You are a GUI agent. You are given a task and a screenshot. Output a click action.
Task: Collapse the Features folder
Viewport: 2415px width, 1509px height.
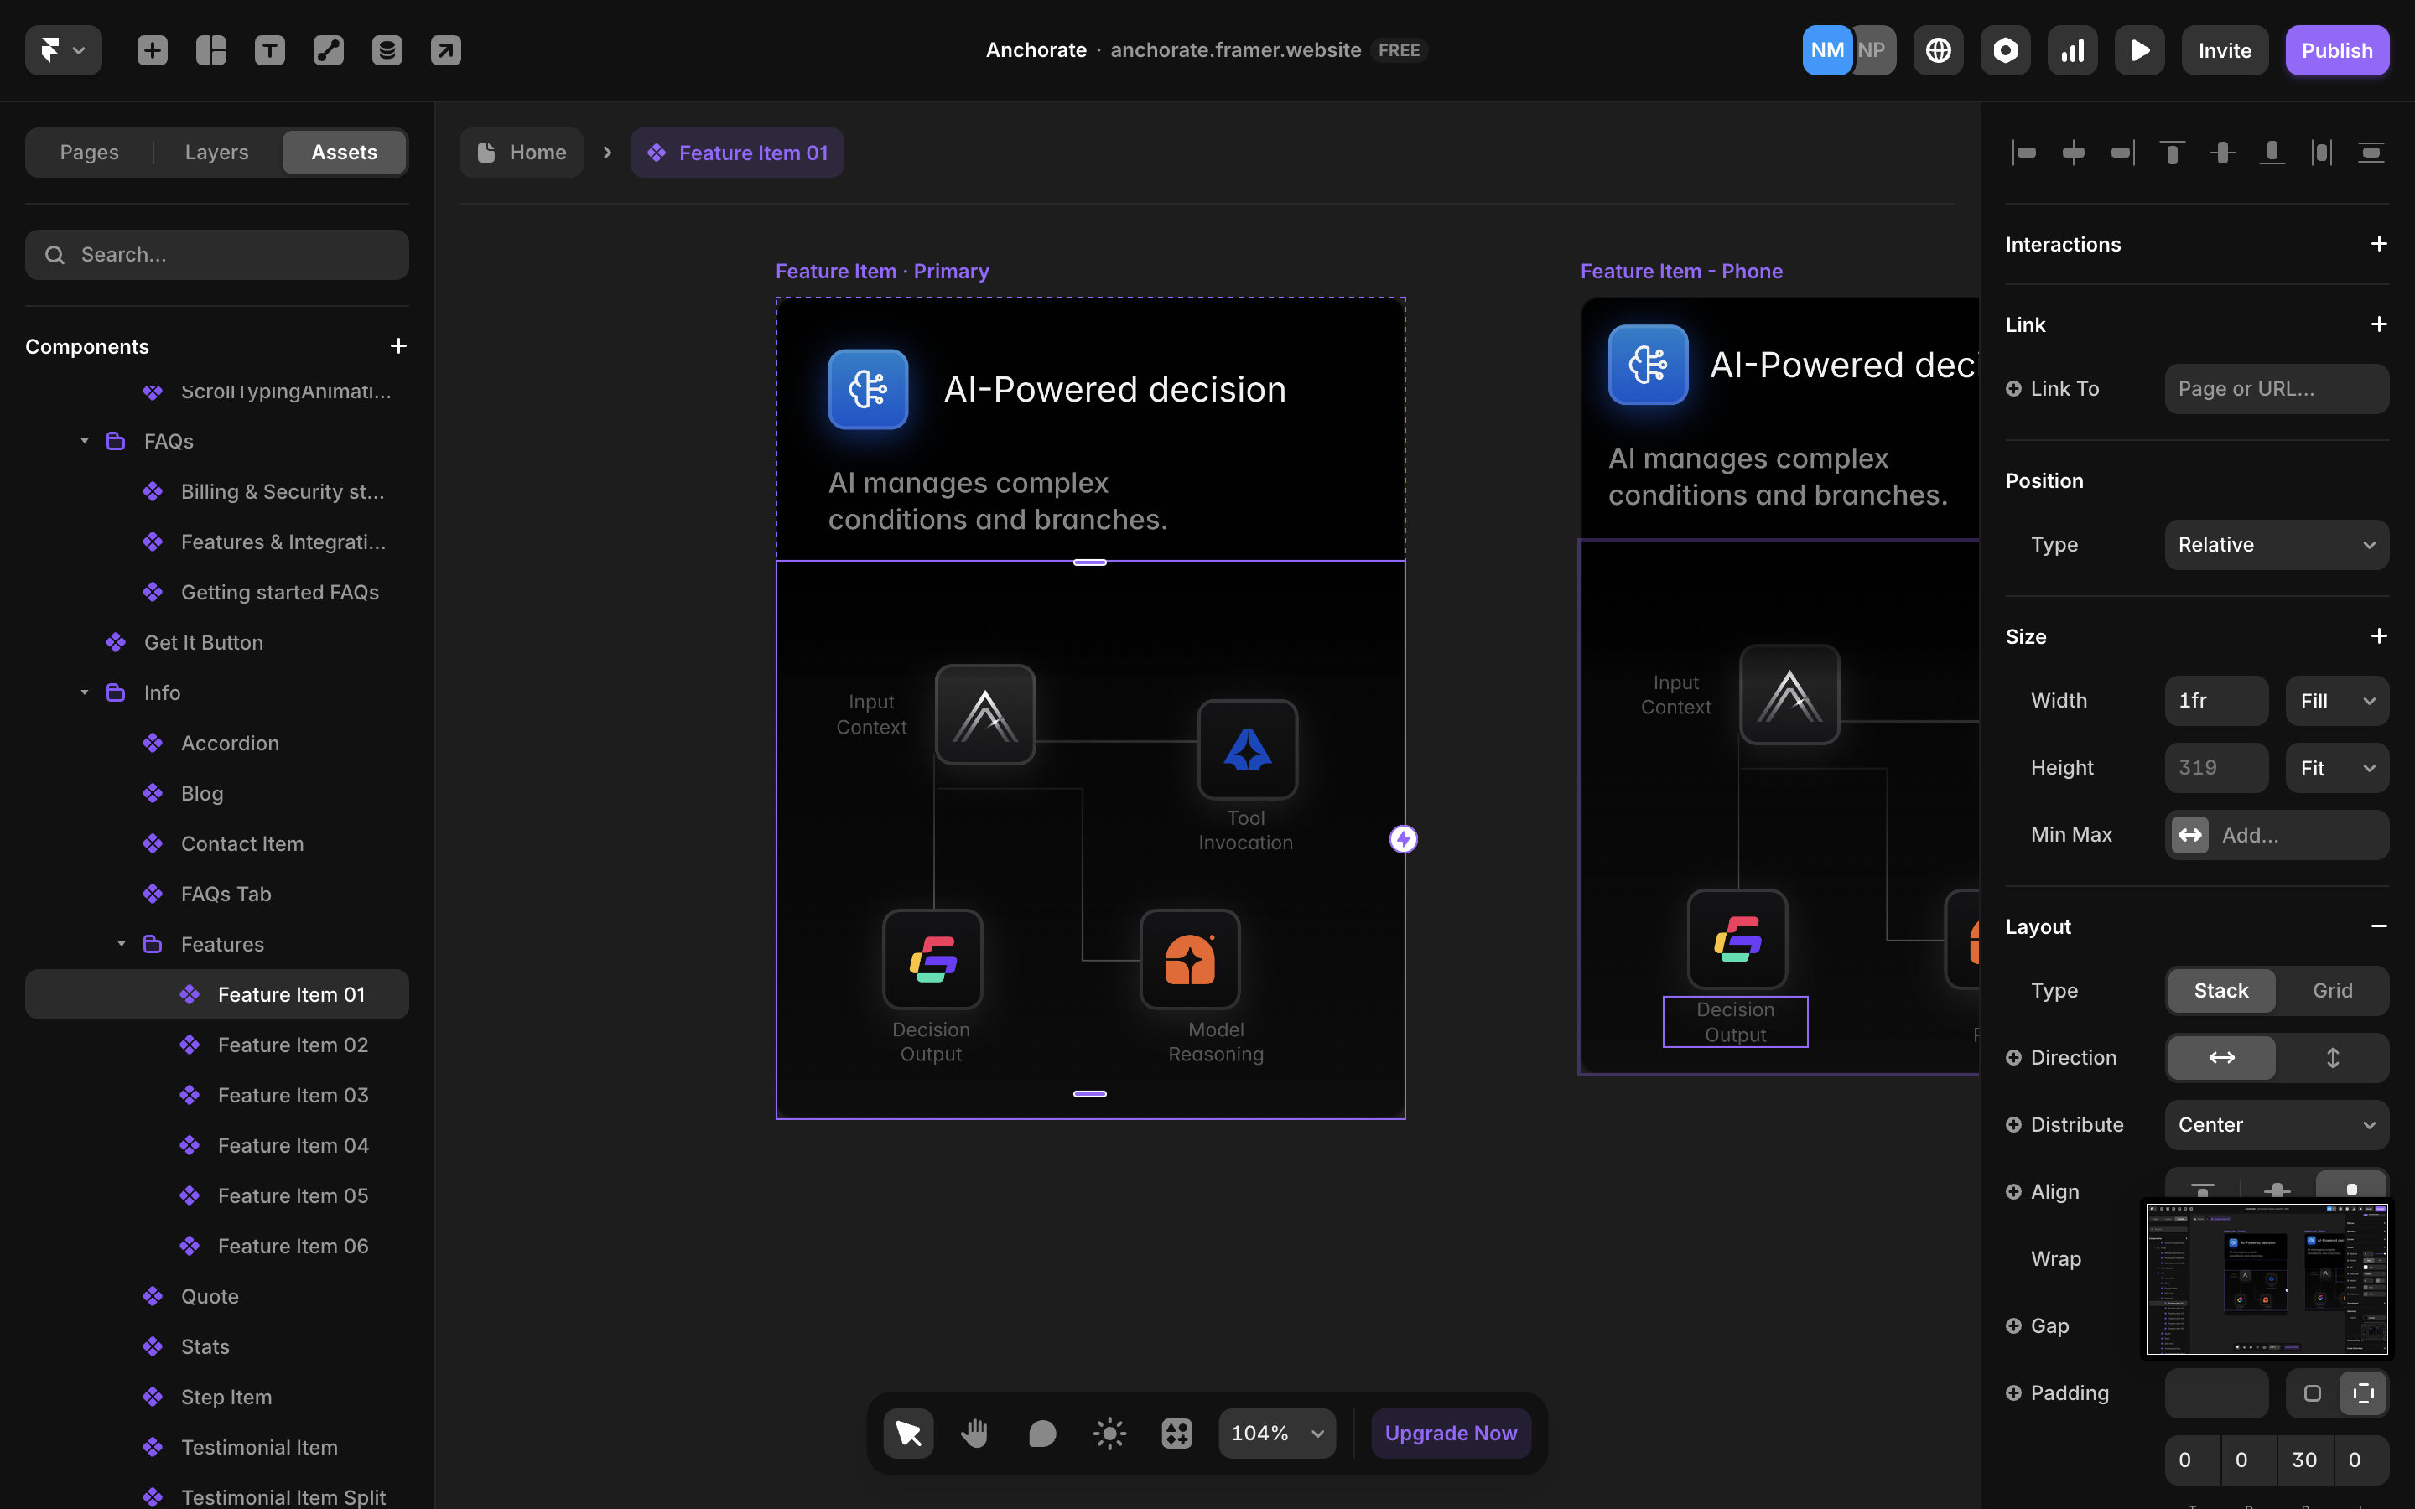[x=122, y=944]
